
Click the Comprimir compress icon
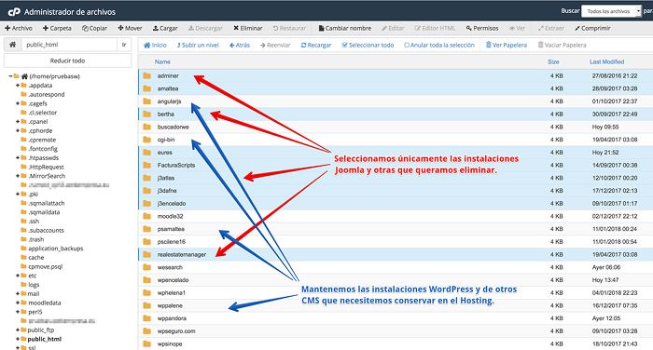(x=577, y=28)
